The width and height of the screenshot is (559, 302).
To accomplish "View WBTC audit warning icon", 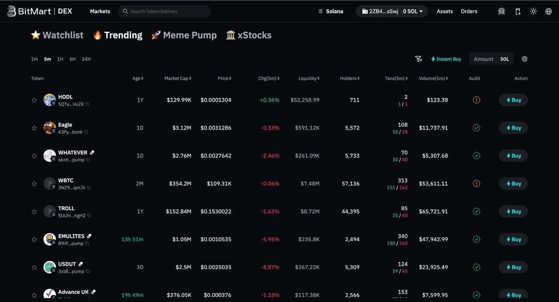I will pyautogui.click(x=476, y=183).
